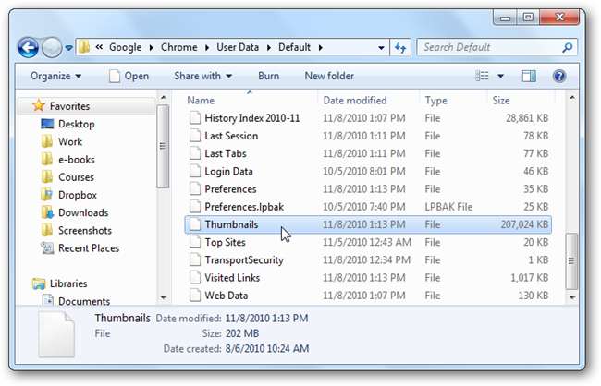Click Open in the toolbar
This screenshot has height=386, width=601.
129,76
